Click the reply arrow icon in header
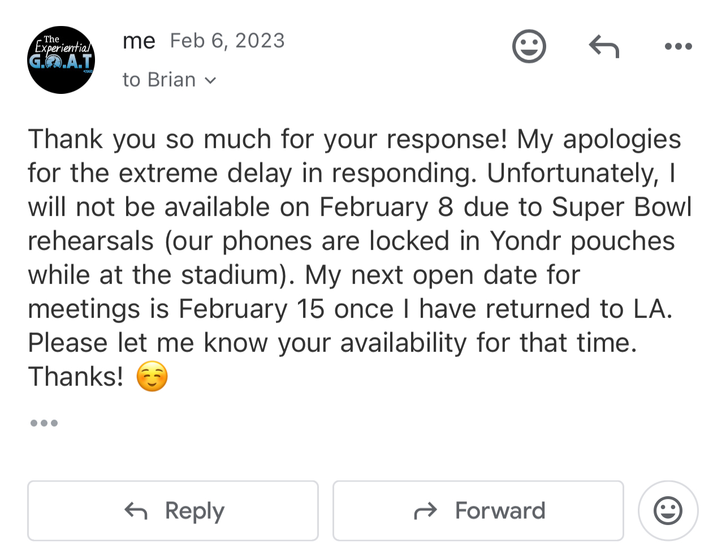 coord(604,46)
